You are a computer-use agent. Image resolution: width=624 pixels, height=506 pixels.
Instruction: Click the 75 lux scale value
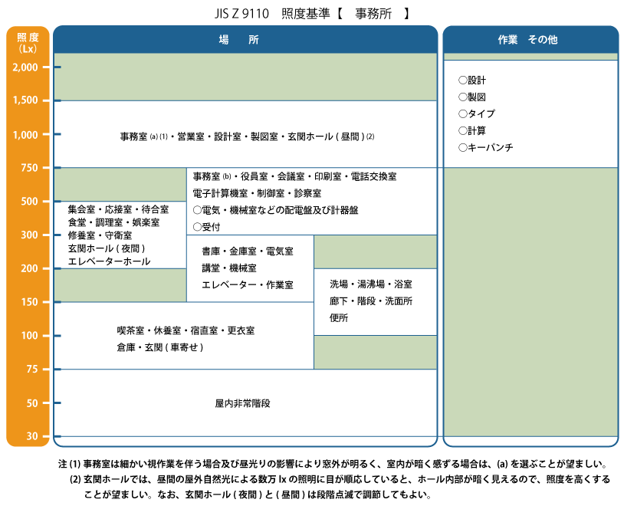32,369
